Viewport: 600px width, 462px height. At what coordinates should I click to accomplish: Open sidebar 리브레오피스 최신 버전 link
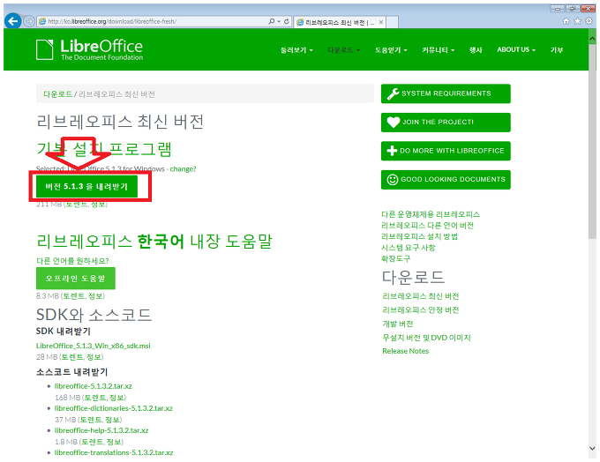pyautogui.click(x=421, y=296)
